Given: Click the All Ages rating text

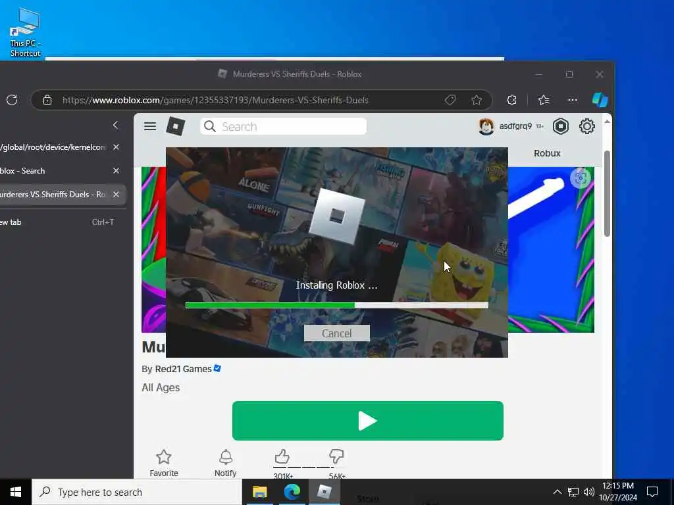Looking at the screenshot, I should tap(161, 388).
